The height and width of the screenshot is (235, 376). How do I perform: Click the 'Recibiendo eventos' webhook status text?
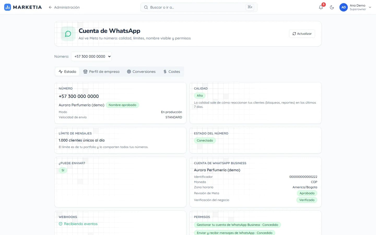(x=81, y=224)
